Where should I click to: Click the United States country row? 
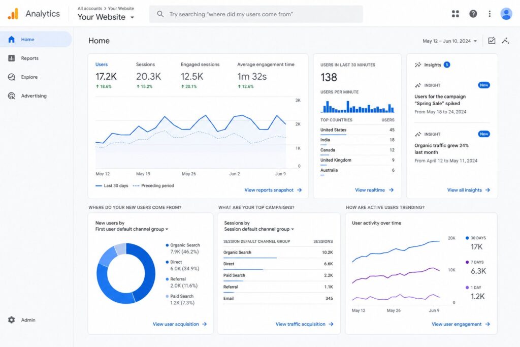pyautogui.click(x=357, y=130)
